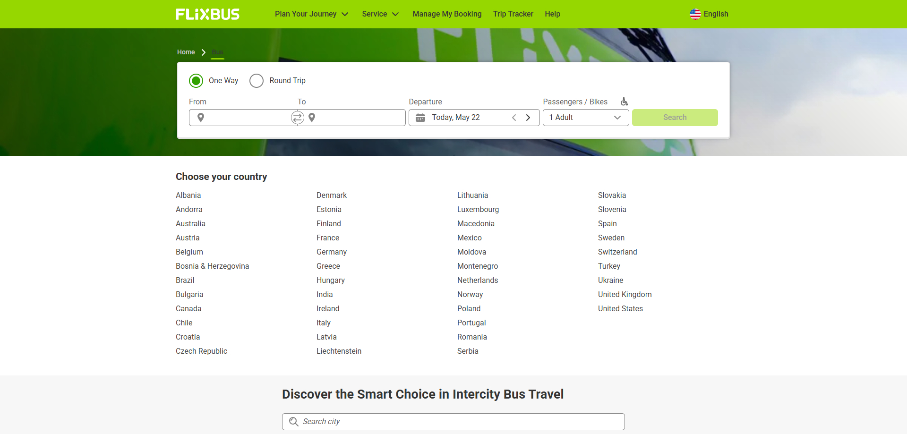Open United States country page
This screenshot has height=434, width=907.
coord(620,309)
